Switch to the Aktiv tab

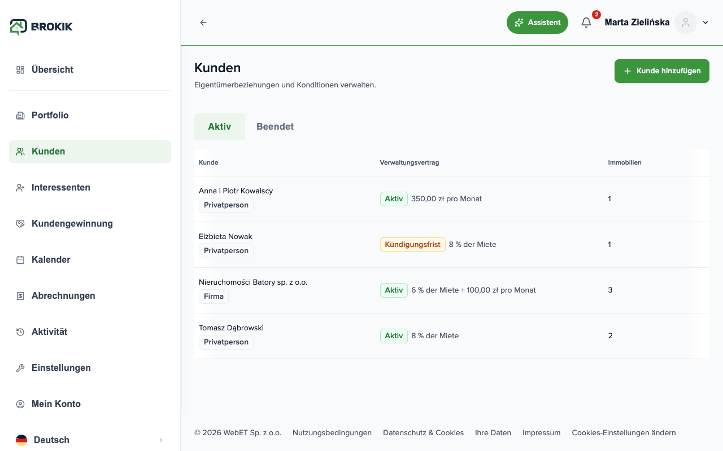click(220, 127)
